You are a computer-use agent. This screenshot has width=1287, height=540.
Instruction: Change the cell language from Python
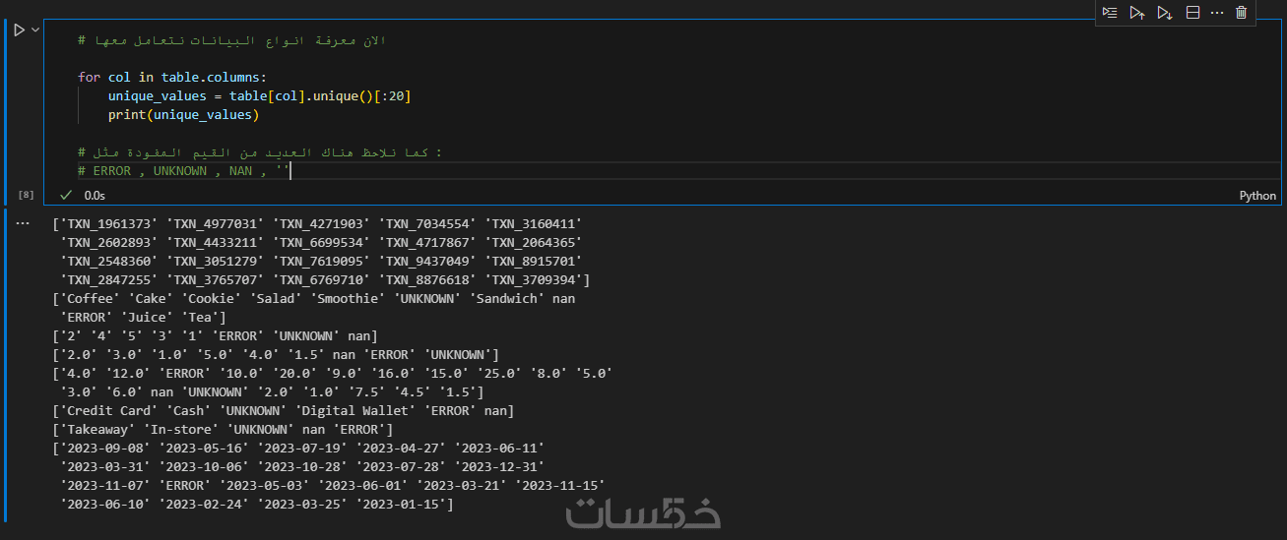tap(1257, 196)
